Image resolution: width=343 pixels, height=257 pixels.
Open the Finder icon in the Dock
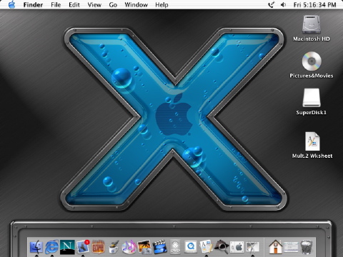coord(36,247)
